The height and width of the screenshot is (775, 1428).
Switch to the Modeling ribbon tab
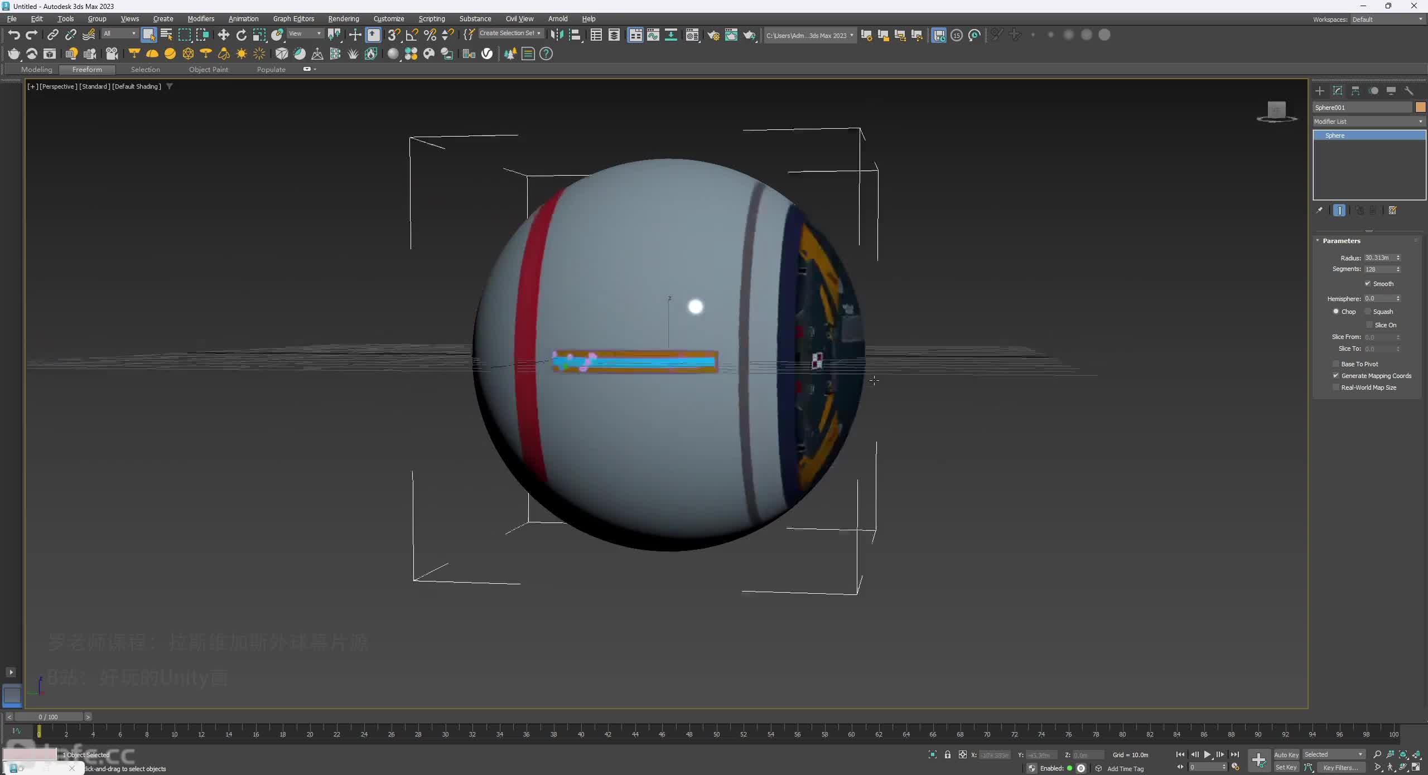coord(36,70)
